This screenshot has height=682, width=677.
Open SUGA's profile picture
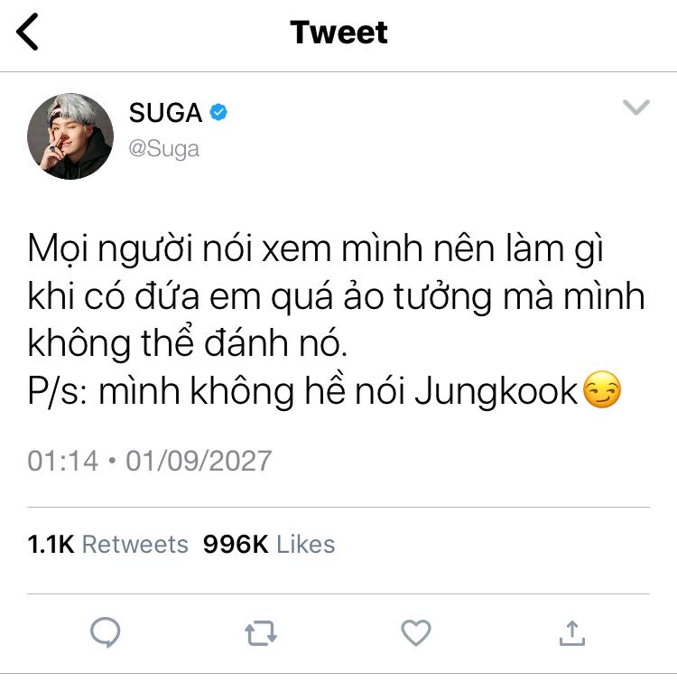pos(70,136)
